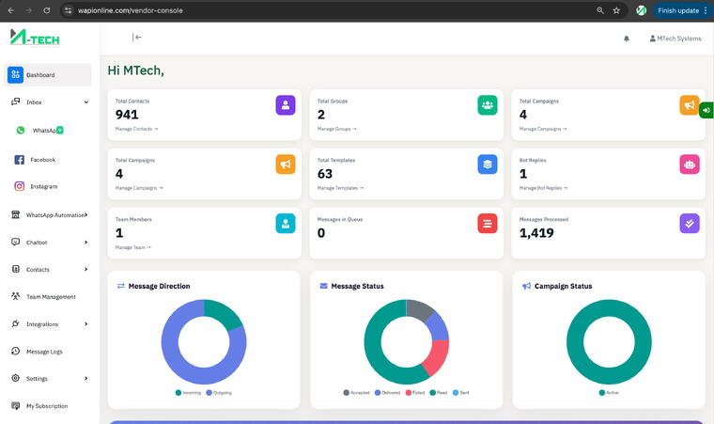Click the notification bell icon
Image resolution: width=714 pixels, height=424 pixels.
[x=627, y=39]
